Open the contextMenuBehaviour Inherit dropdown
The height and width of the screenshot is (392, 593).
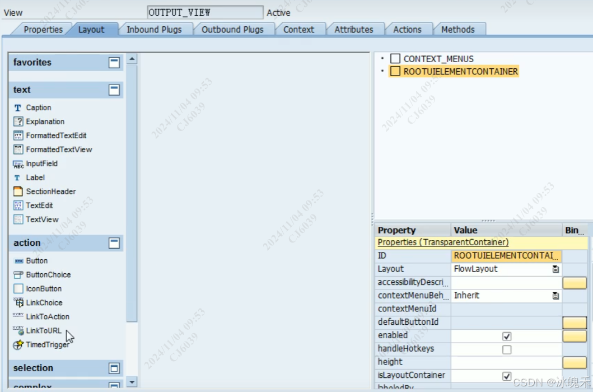tap(555, 295)
